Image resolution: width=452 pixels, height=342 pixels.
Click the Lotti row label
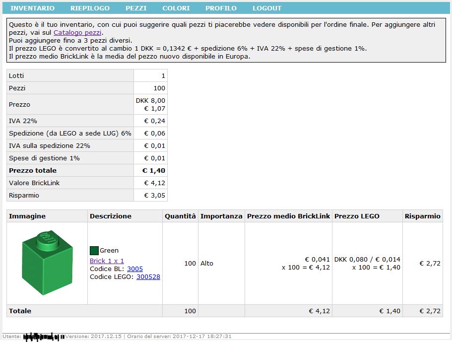pyautogui.click(x=16, y=75)
